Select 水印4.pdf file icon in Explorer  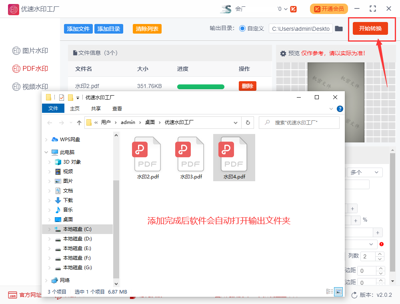(x=234, y=154)
